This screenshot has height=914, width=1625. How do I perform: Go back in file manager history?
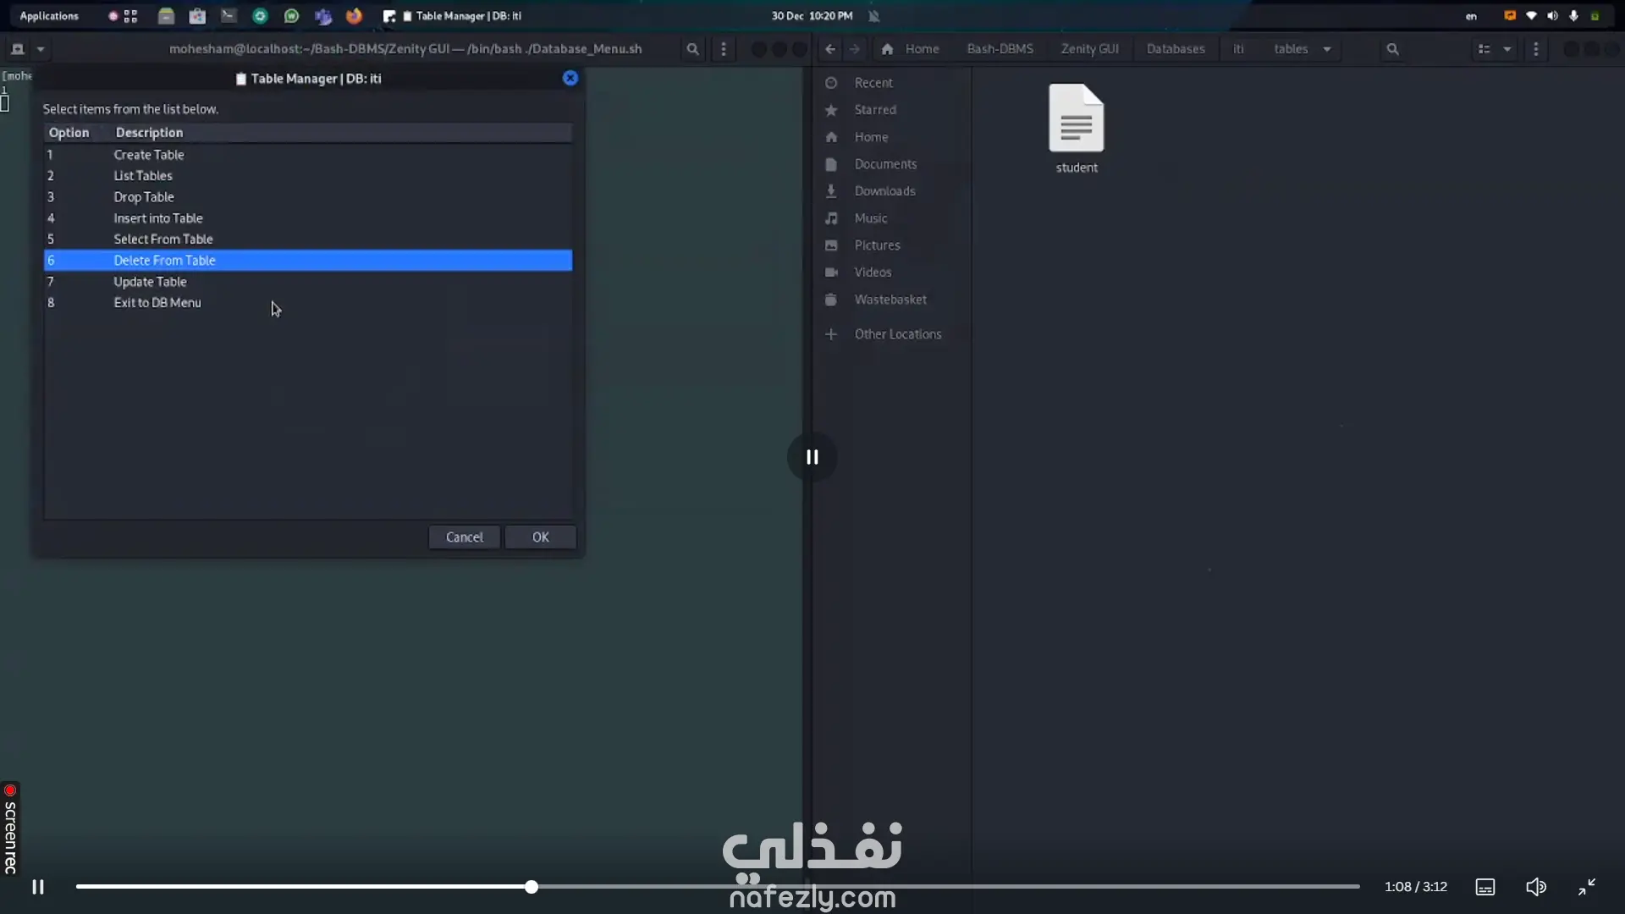click(830, 49)
